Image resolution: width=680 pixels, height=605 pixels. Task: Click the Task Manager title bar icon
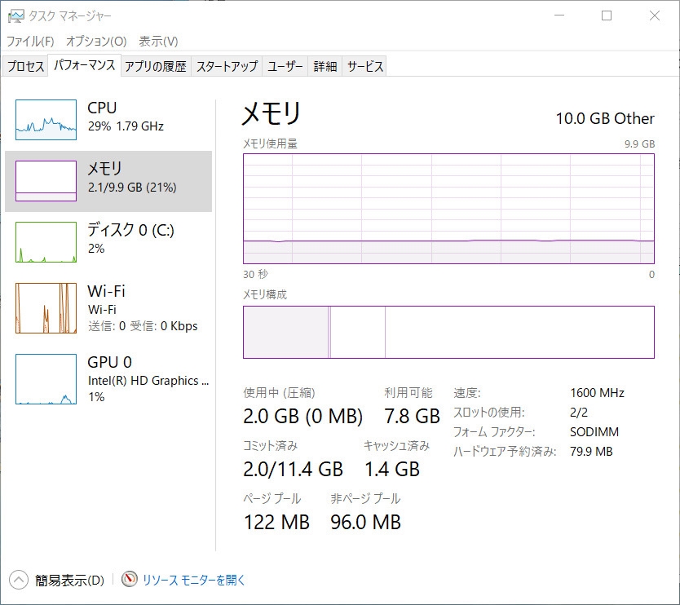[x=16, y=16]
